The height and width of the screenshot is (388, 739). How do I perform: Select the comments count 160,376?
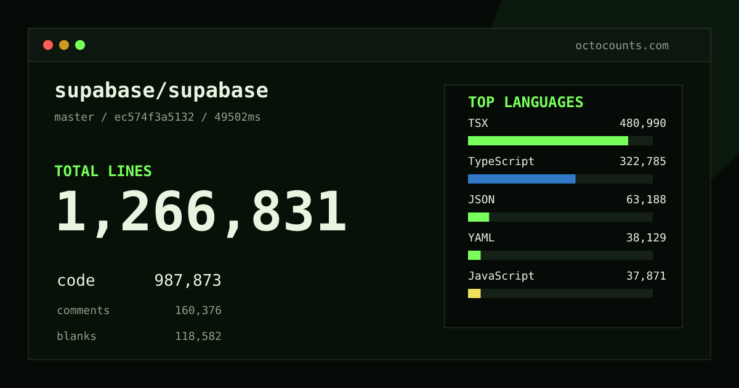[198, 310]
